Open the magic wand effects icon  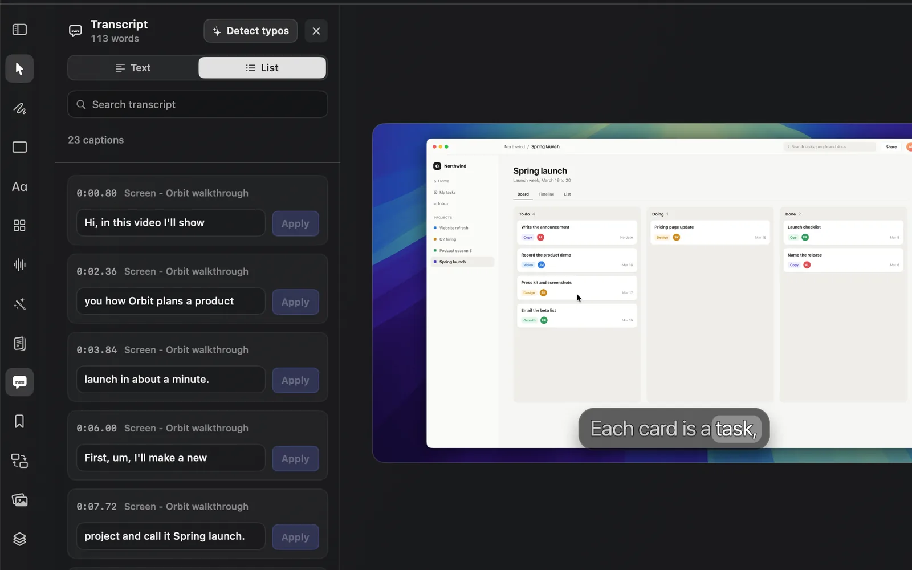(x=19, y=304)
